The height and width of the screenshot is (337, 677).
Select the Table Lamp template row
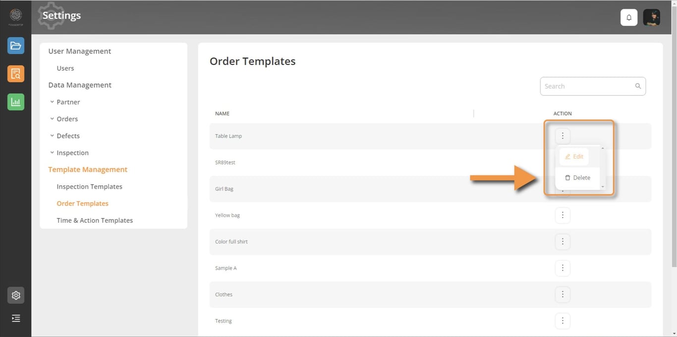click(430, 136)
